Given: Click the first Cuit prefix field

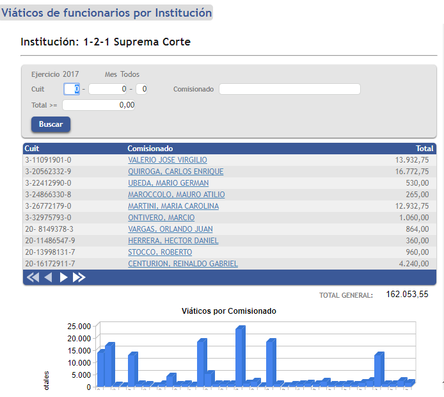Looking at the screenshot, I should (72, 89).
